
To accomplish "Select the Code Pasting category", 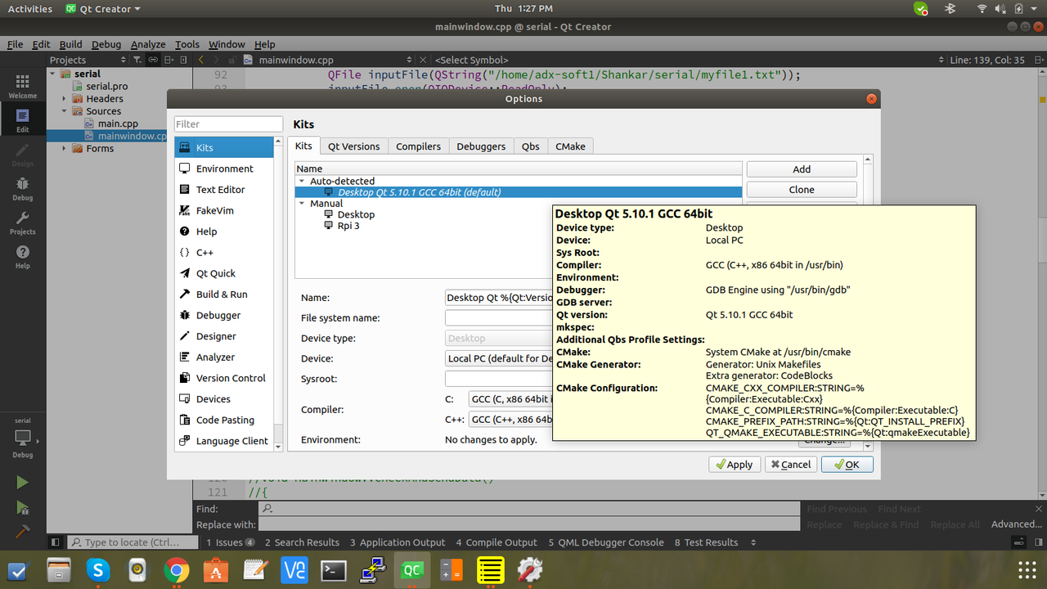I will tap(224, 420).
